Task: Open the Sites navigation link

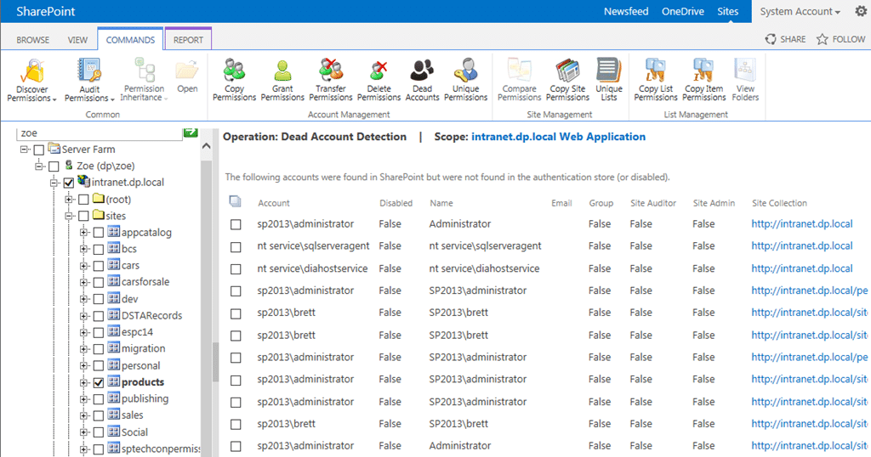Action: 727,11
